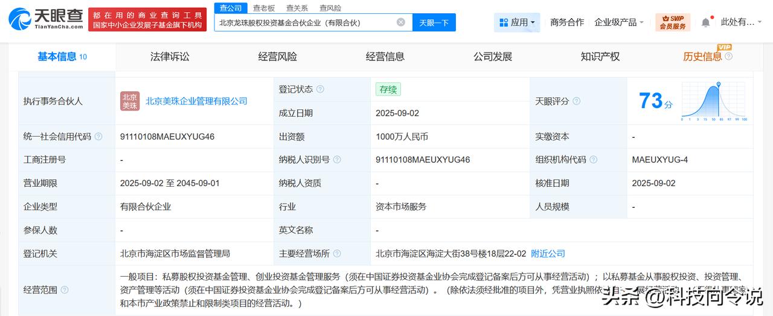Click the 天眼评分 score distribution chart
The width and height of the screenshot is (773, 316).
coord(714,102)
